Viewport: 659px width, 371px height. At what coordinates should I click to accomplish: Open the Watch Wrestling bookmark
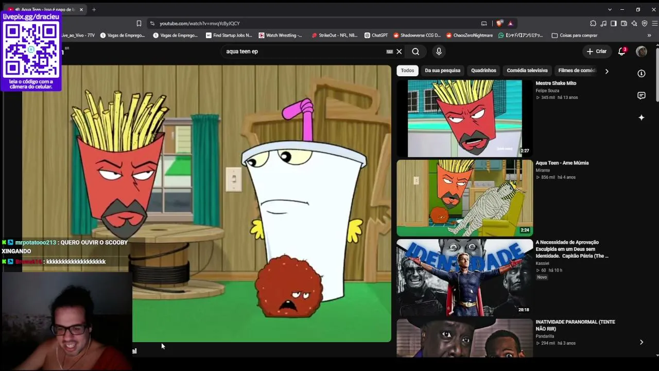point(281,36)
